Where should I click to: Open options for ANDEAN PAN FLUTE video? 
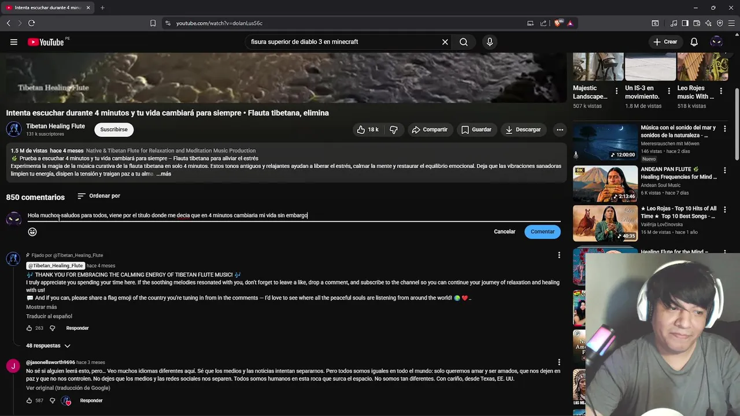point(724,170)
